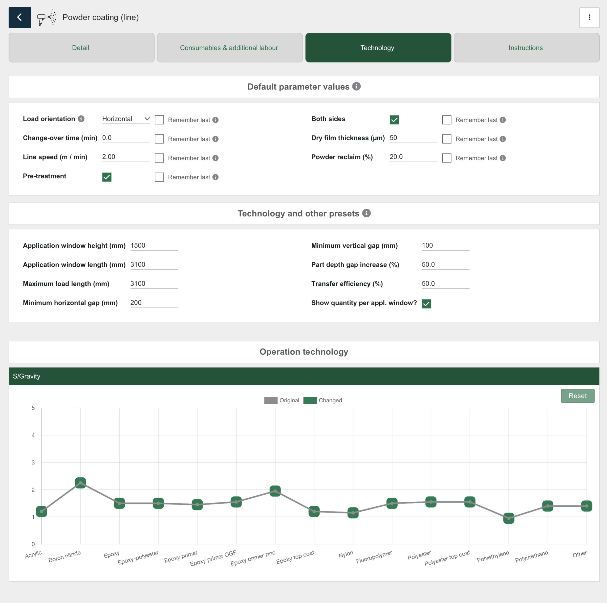Click info icon beside Dry film thickness Remember last
The width and height of the screenshot is (607, 603).
[502, 139]
